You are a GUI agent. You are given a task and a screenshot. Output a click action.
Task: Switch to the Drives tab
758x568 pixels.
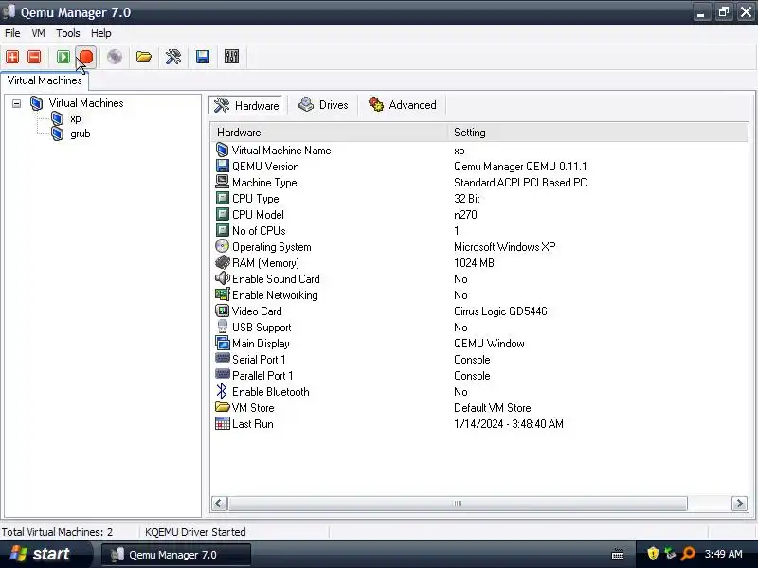click(323, 105)
